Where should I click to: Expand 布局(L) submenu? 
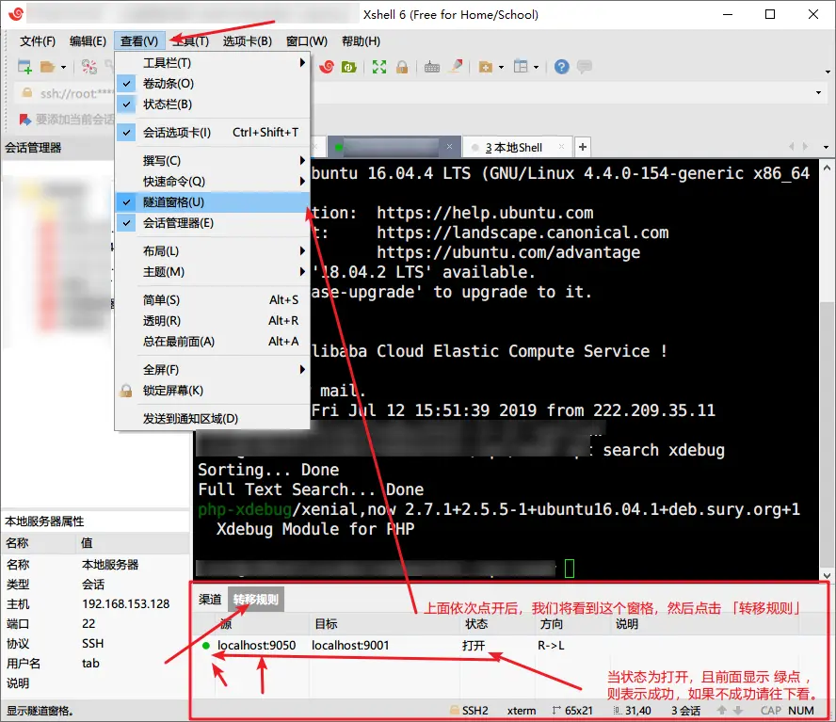coord(212,251)
